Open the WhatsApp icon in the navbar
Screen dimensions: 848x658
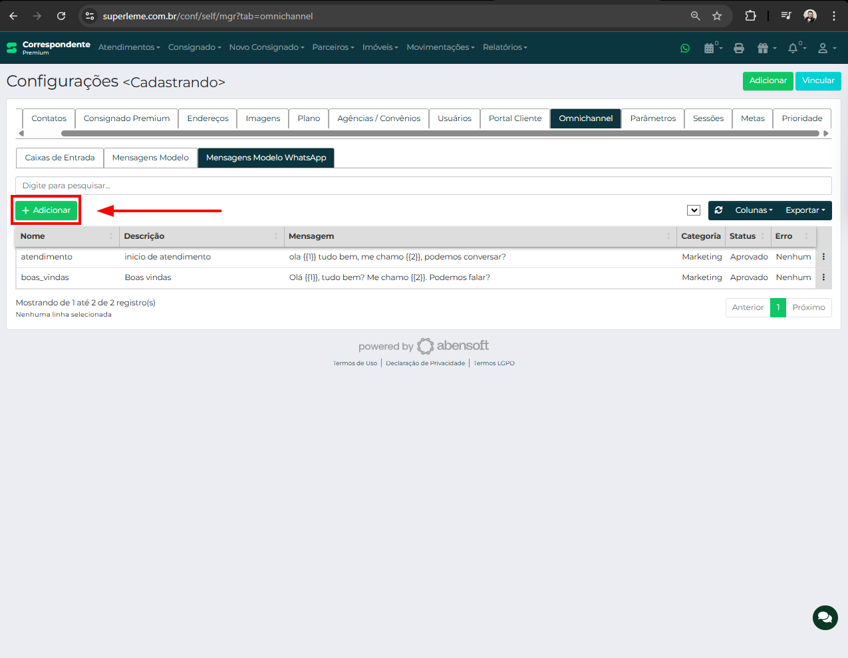point(685,48)
